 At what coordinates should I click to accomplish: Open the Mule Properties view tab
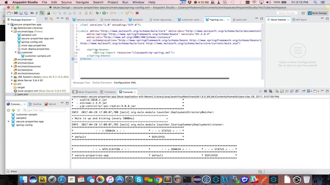coord(85,92)
